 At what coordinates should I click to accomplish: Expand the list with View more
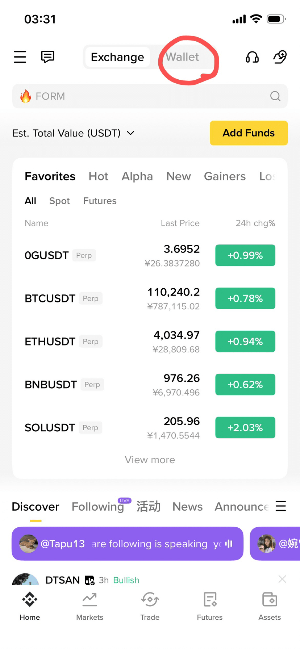150,460
